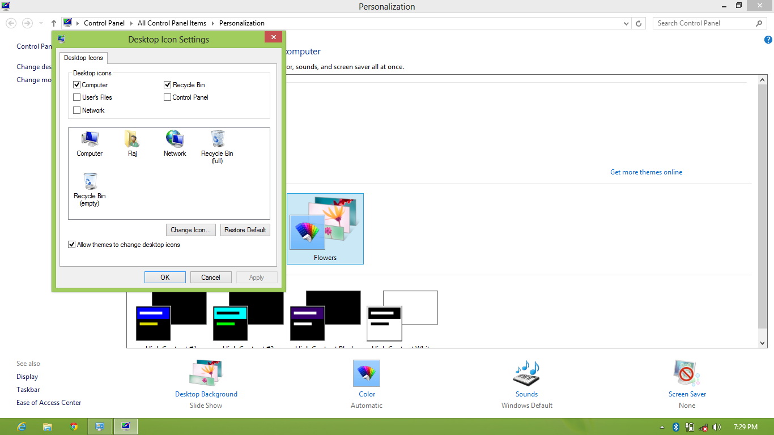Expand the chevron before Control Panel breadcrumb
Screen dimensions: 774x435
click(78, 23)
